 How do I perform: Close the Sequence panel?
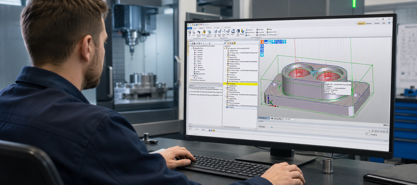258,40
